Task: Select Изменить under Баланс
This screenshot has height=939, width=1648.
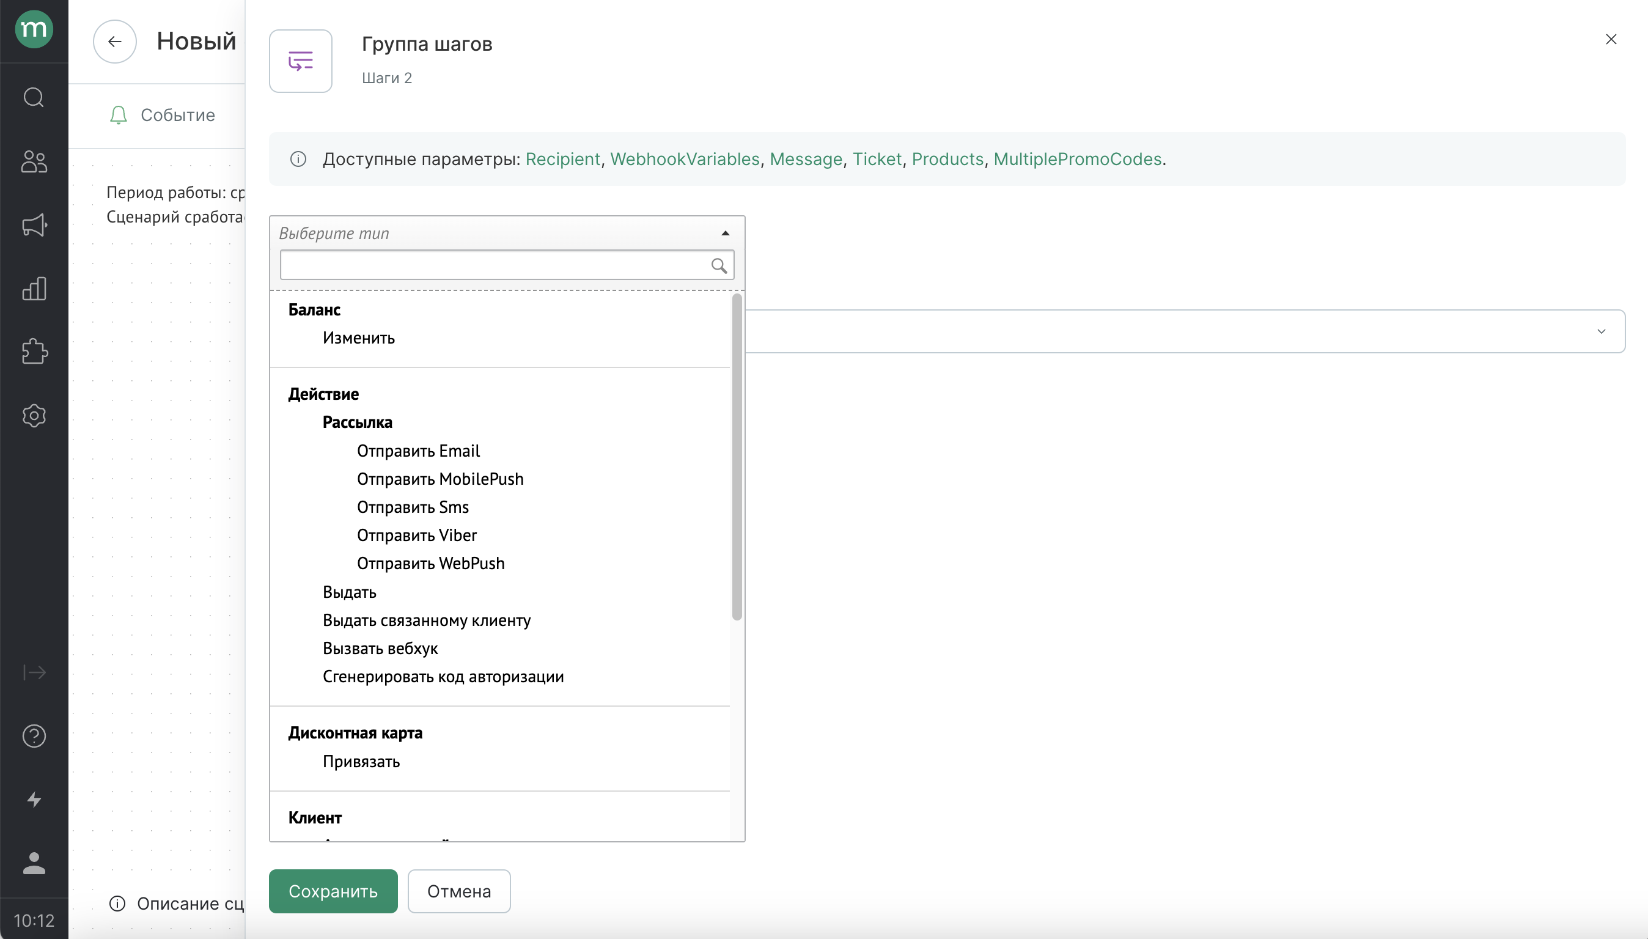Action: (358, 338)
